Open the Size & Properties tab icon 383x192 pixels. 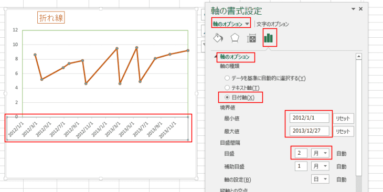252,38
